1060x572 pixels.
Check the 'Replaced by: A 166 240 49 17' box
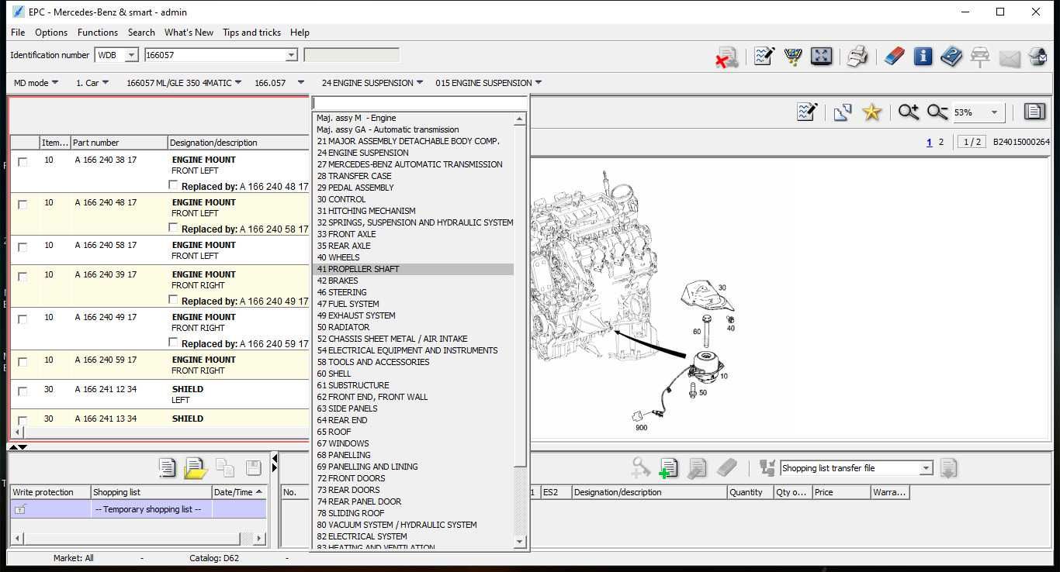174,300
